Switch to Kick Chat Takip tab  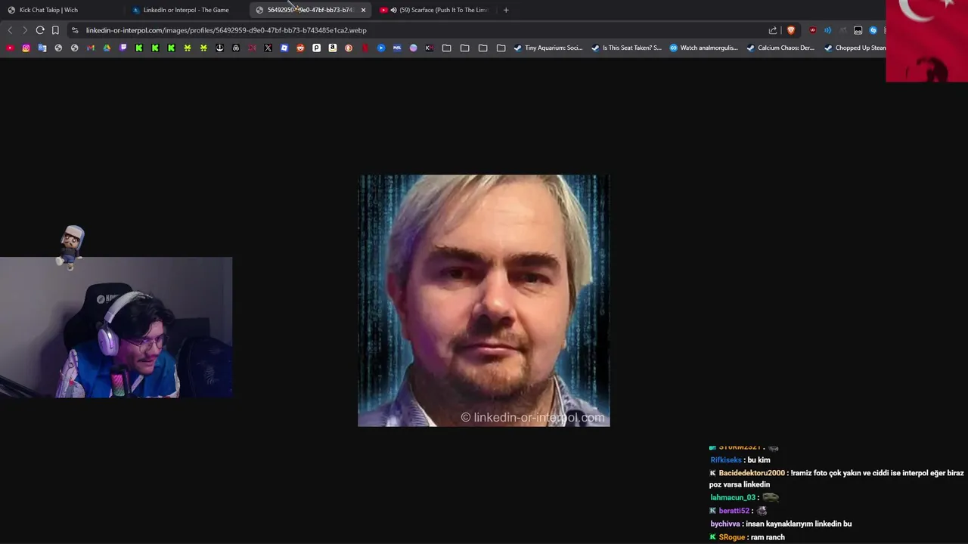(x=62, y=10)
